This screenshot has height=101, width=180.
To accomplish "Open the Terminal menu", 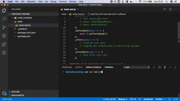I will 63,2.
